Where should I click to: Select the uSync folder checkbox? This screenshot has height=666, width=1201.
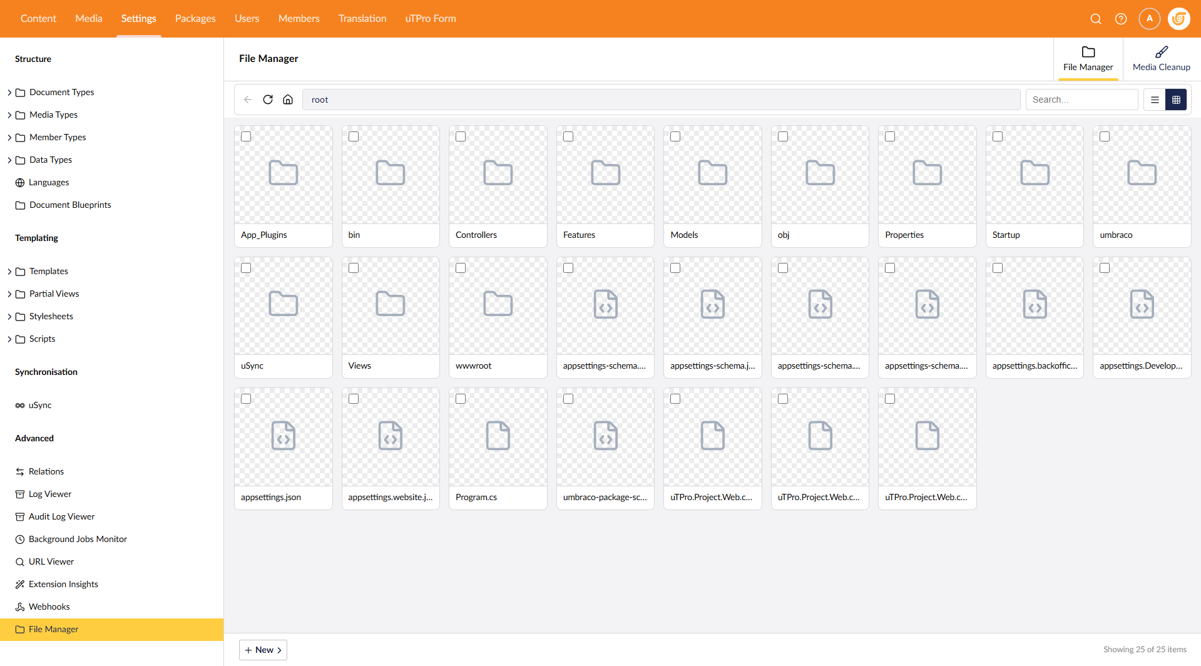coord(246,268)
